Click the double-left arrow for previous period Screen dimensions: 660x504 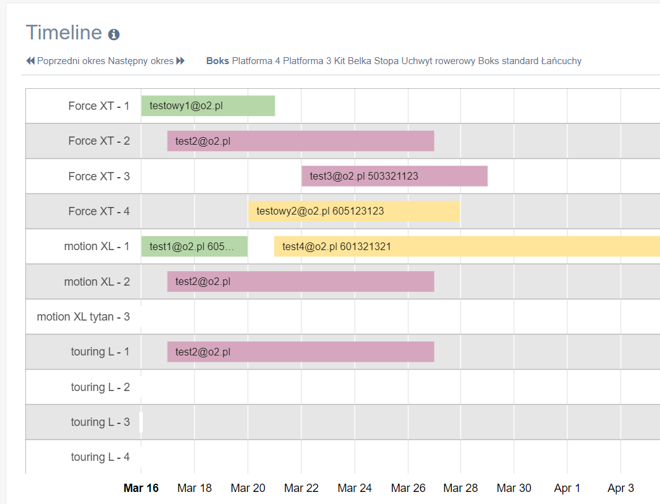(30, 61)
